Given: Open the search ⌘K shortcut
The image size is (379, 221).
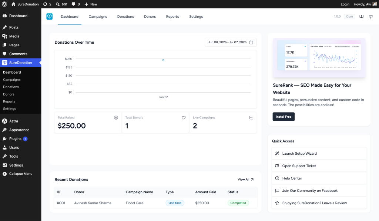Looking at the screenshot, I should [61, 4].
